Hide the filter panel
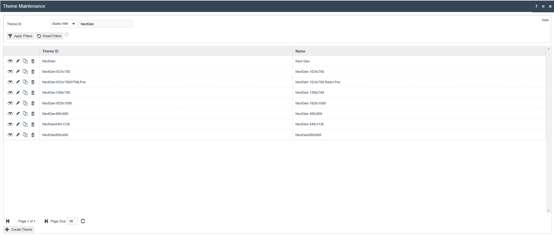This screenshot has width=554, height=235. click(545, 20)
